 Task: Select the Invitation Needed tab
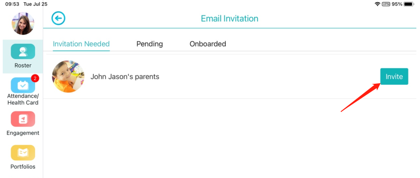tap(81, 44)
